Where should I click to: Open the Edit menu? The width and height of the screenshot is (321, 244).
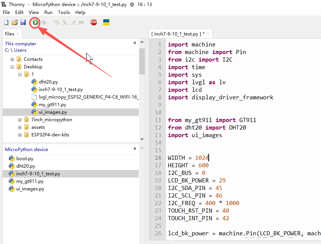[19, 12]
